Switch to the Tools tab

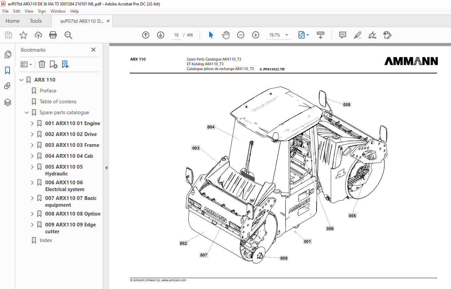(x=36, y=21)
